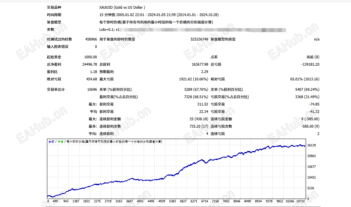
Task: Click the loss trades value 3368 (31.49%)
Action: pyautogui.click(x=307, y=97)
